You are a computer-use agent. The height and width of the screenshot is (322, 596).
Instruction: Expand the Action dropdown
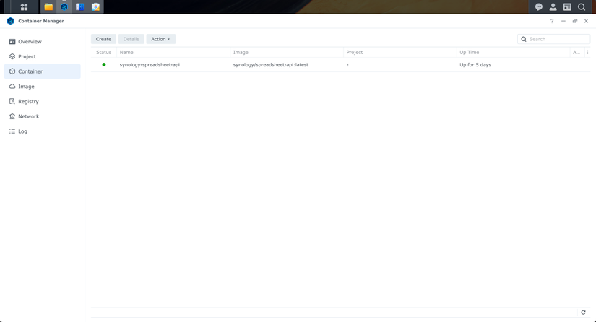[x=161, y=39]
